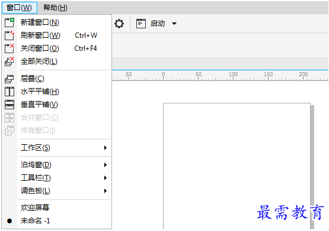Screen dimensions: 329x231
Task: Select 水平平铺(H) tiling option
Action: coord(57,92)
